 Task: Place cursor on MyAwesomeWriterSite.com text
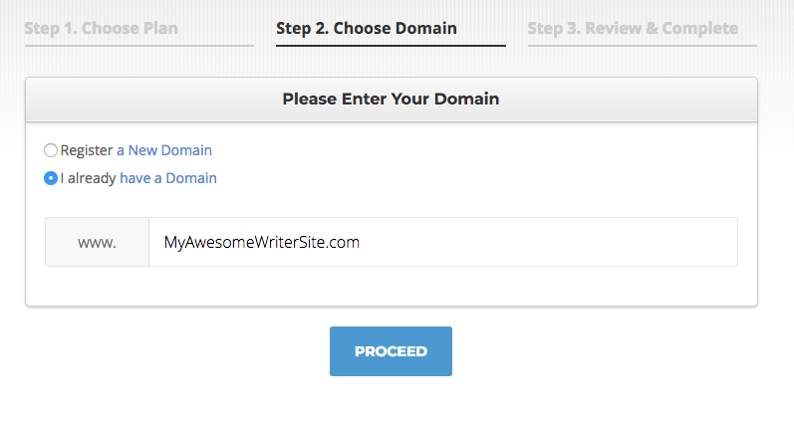[x=262, y=242]
